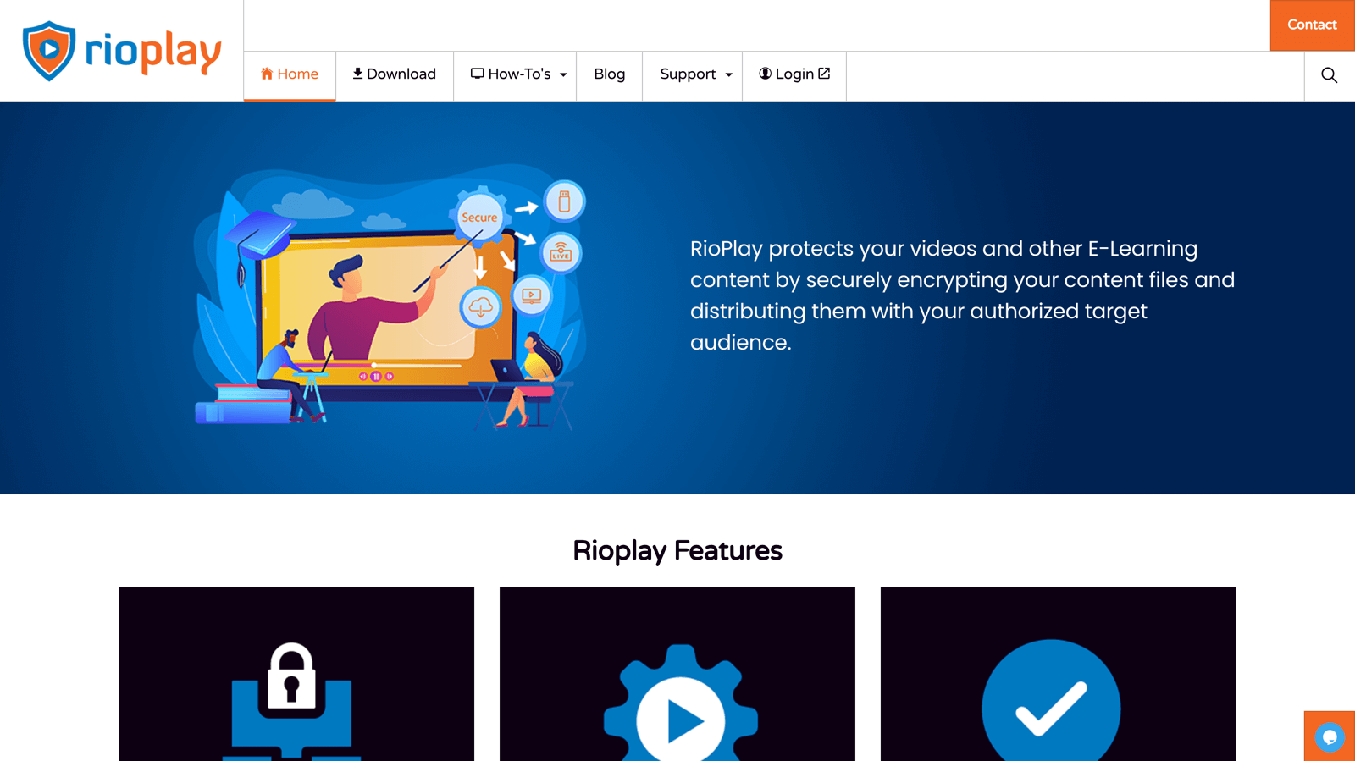Open the Login link
The image size is (1355, 761).
point(794,74)
